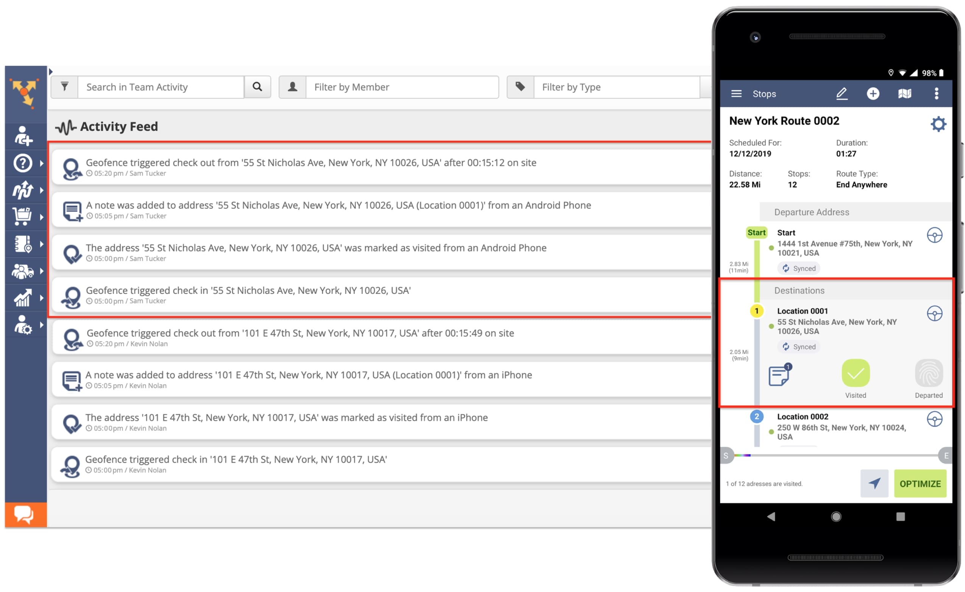Open the team and vehicles sidebar icon
965x592 pixels.
click(23, 271)
